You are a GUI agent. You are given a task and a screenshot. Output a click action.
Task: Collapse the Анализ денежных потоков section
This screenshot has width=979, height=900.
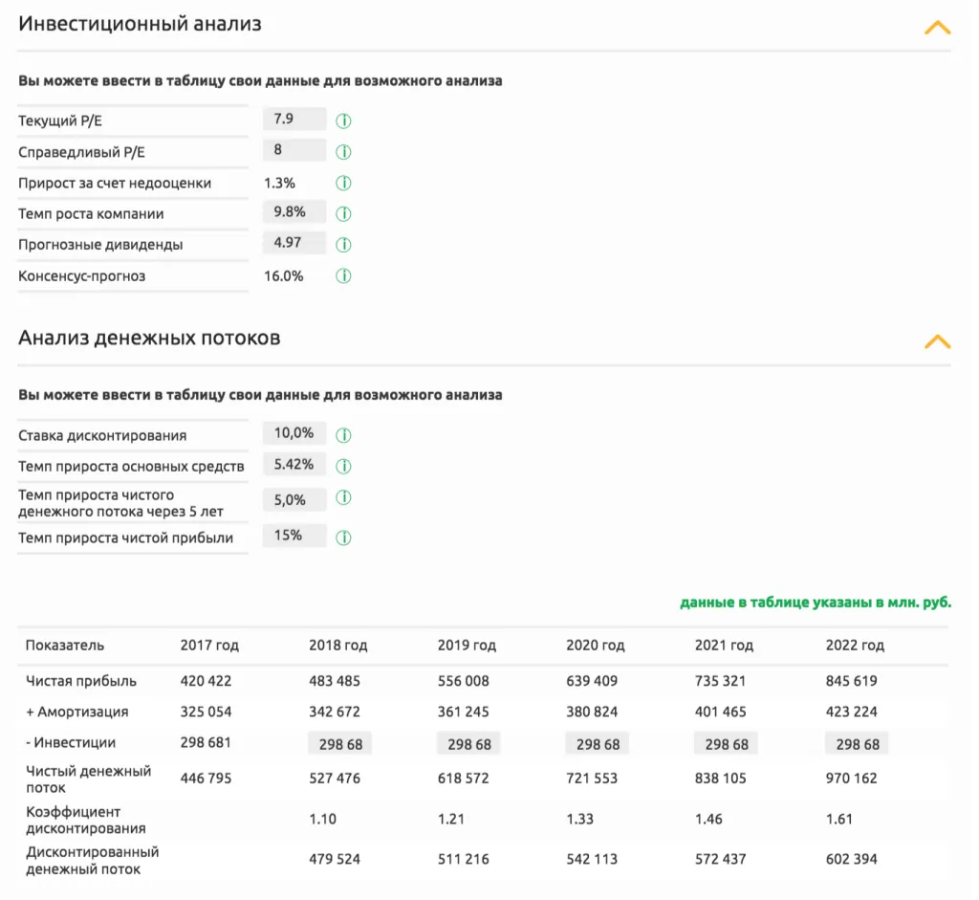(x=937, y=341)
